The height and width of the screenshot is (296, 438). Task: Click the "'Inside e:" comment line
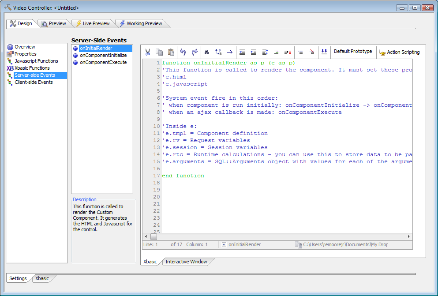[x=180, y=126]
